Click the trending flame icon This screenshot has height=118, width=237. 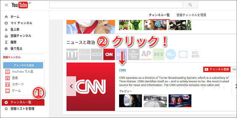(6, 29)
